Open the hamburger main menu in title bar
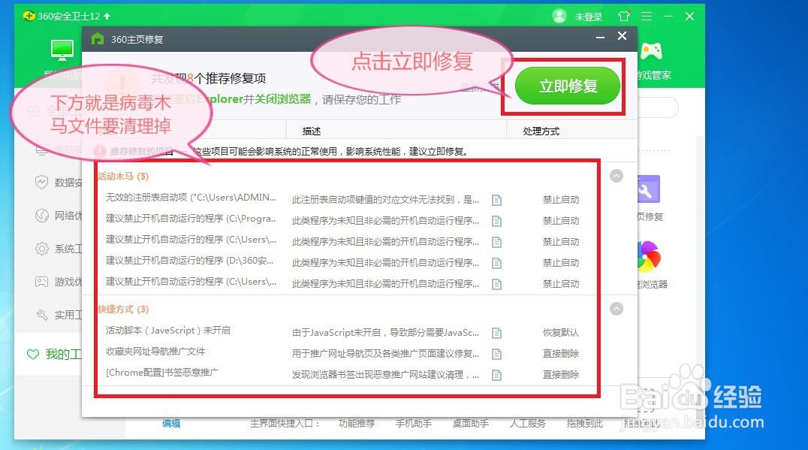808x450 pixels. click(x=646, y=15)
